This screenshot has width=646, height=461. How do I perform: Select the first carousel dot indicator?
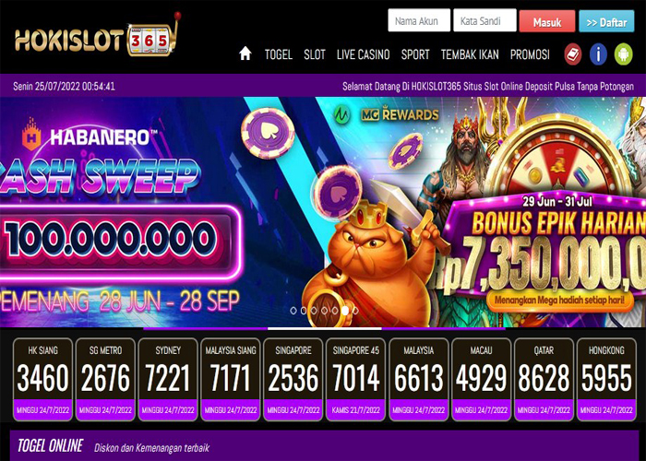click(x=293, y=311)
